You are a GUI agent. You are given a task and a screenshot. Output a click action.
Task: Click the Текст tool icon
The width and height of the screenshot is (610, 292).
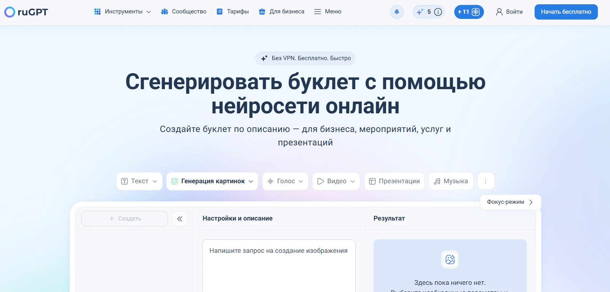(x=124, y=181)
